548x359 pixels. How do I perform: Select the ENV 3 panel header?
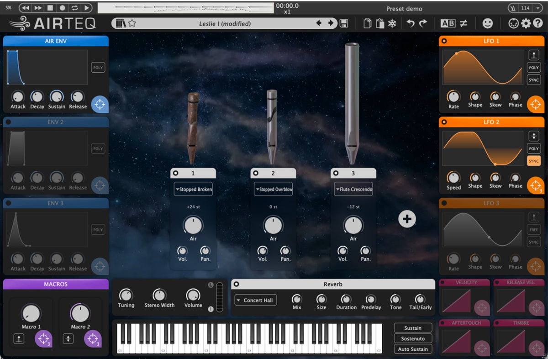(56, 203)
